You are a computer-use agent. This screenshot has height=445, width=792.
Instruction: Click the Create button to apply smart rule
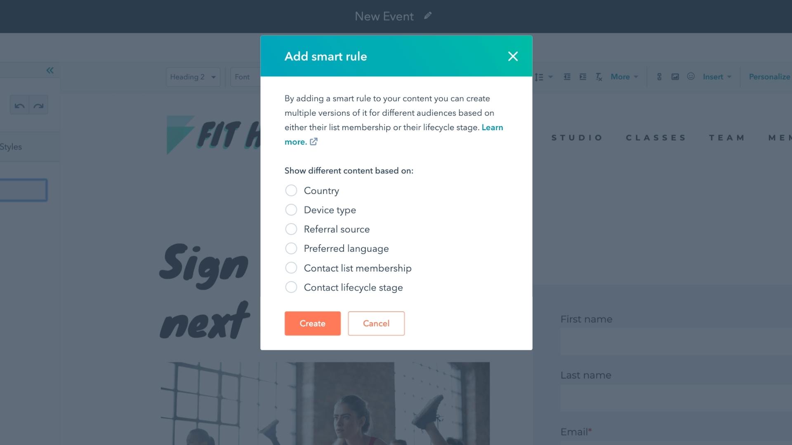[312, 323]
